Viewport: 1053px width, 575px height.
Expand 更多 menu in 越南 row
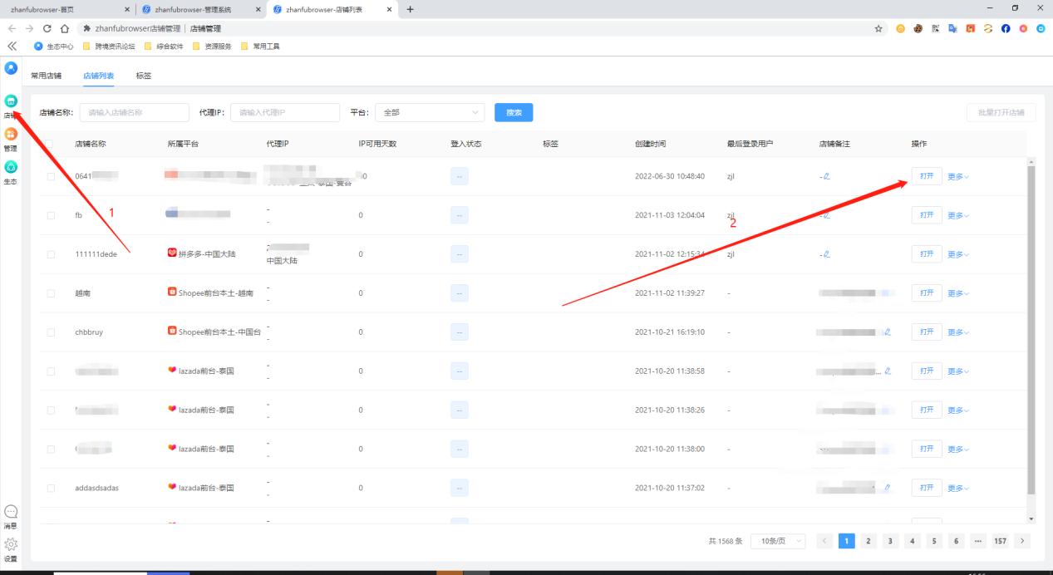pyautogui.click(x=958, y=293)
